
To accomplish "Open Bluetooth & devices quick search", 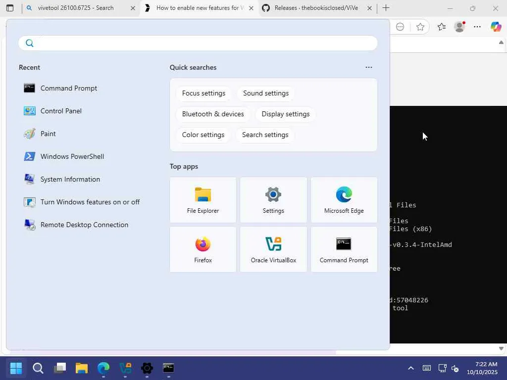I will click(213, 114).
